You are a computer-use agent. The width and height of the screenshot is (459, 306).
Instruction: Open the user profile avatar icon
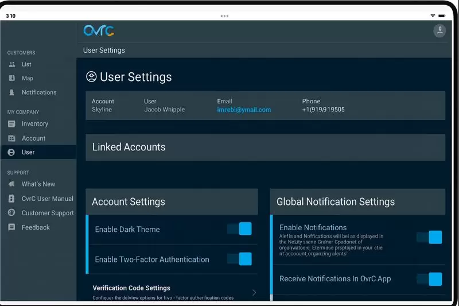click(439, 31)
